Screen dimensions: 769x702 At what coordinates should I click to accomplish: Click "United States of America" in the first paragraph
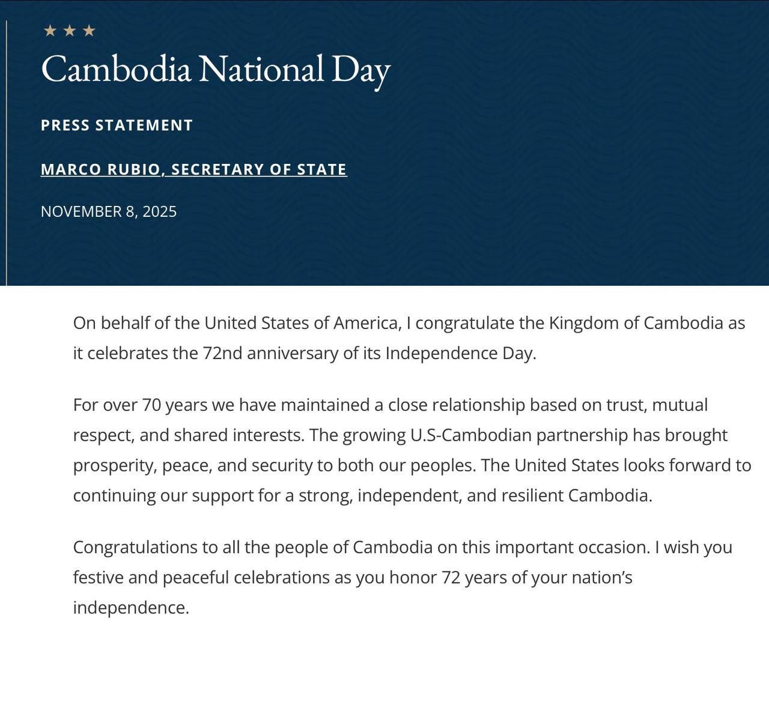click(302, 323)
